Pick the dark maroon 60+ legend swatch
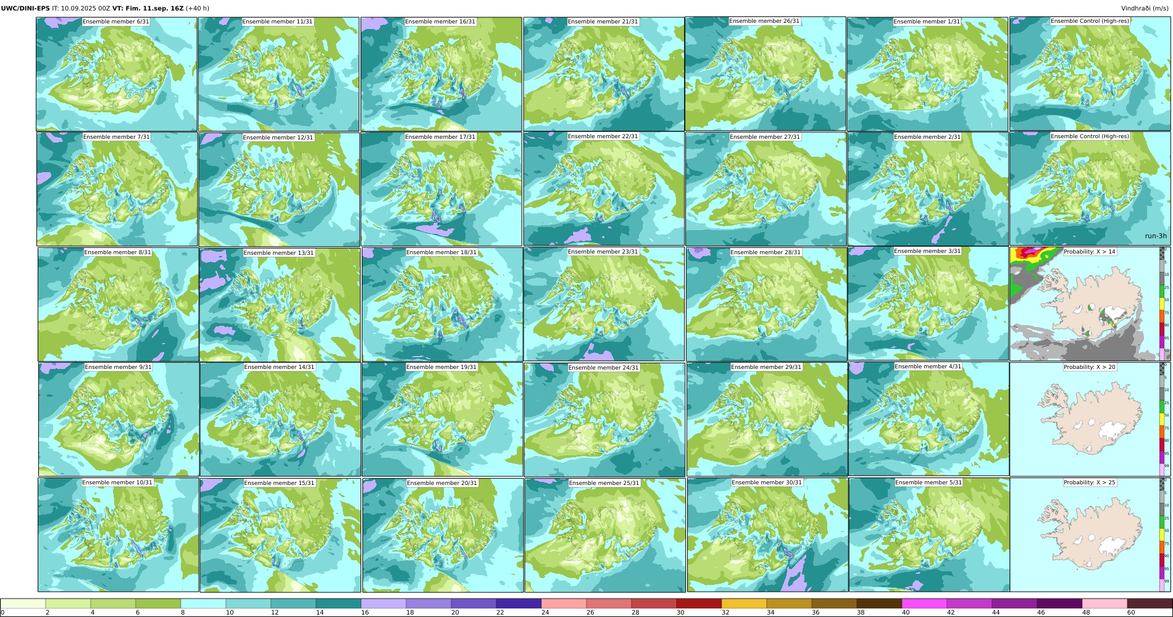The height and width of the screenshot is (617, 1173). pyautogui.click(x=1150, y=603)
